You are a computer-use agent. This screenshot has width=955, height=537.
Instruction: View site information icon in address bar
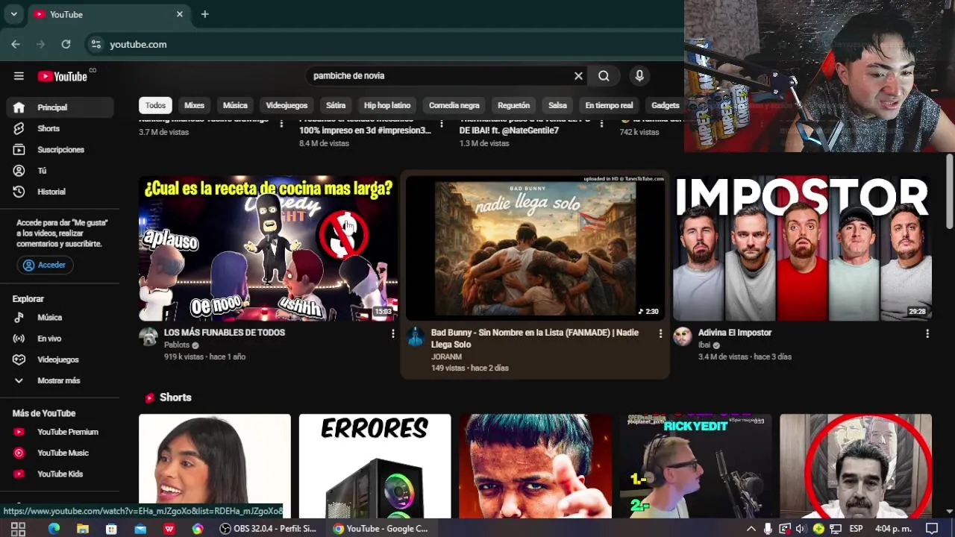click(95, 44)
